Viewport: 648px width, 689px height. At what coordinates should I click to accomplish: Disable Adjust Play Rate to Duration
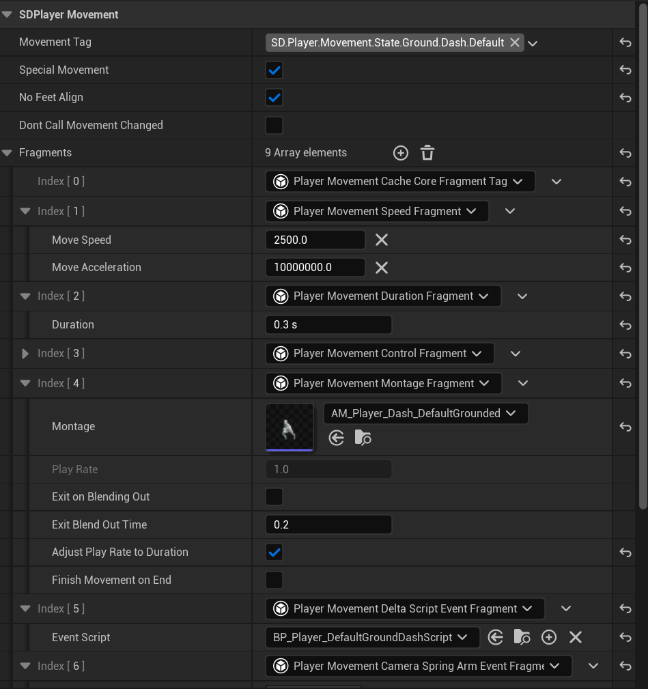(274, 552)
